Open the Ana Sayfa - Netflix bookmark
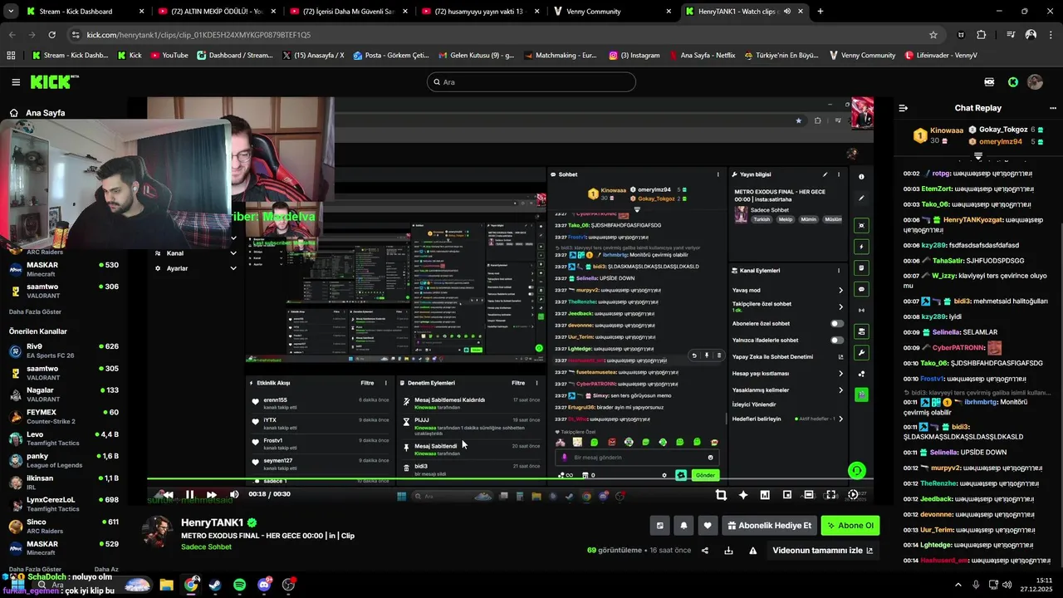 [x=702, y=56]
